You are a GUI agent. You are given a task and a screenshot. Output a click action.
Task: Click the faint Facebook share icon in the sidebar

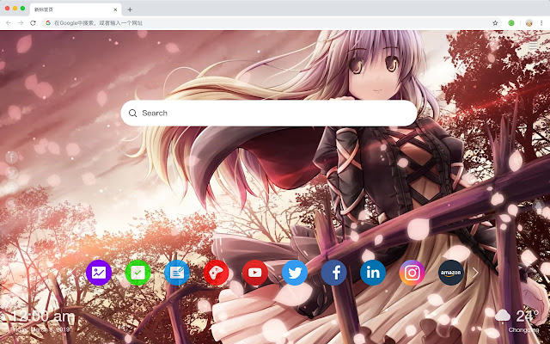(x=11, y=157)
